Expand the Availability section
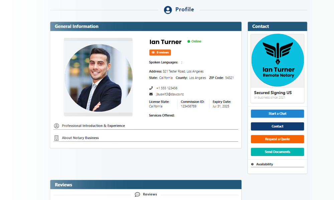 point(264,164)
